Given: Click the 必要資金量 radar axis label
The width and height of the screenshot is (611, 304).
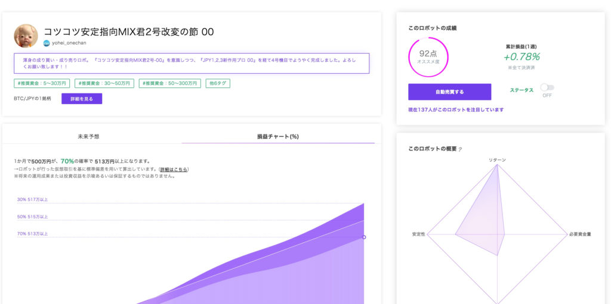Looking at the screenshot, I should [x=580, y=234].
